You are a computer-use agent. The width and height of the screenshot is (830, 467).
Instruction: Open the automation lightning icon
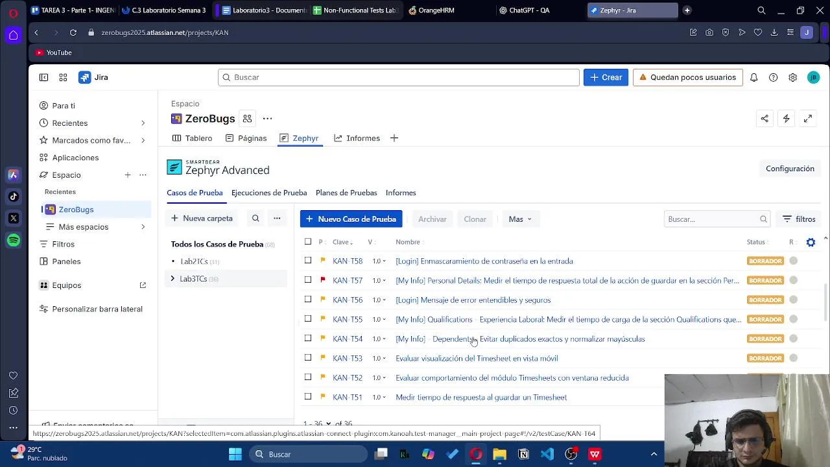click(x=786, y=119)
